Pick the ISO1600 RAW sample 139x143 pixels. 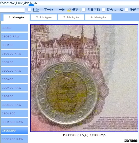14,122
